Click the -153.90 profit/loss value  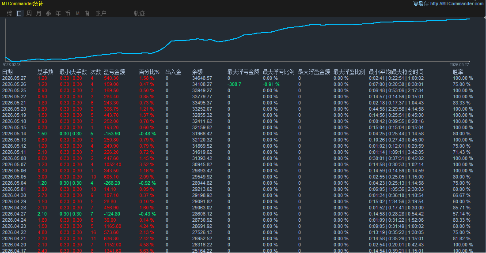point(112,134)
